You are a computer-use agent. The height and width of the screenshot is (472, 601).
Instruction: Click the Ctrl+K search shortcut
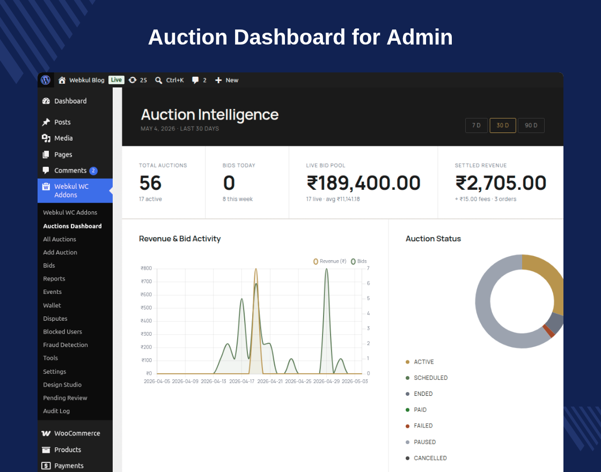[175, 80]
